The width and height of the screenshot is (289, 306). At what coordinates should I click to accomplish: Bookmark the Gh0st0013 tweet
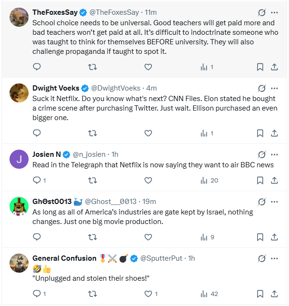pos(260,237)
